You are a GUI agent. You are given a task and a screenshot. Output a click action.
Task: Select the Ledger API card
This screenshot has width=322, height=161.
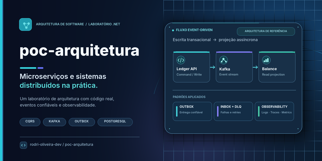point(191,67)
